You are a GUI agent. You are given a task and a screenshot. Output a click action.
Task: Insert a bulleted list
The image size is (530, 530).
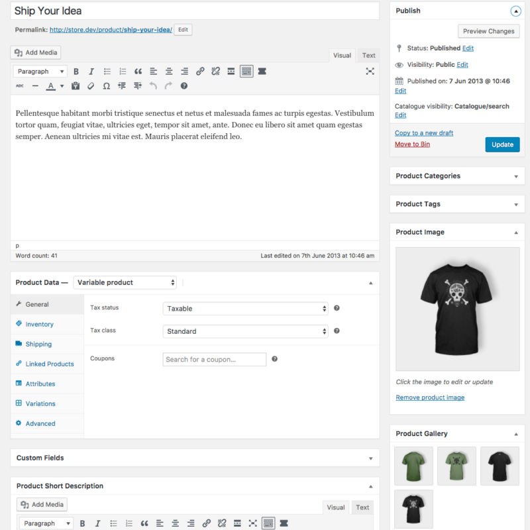pos(106,71)
